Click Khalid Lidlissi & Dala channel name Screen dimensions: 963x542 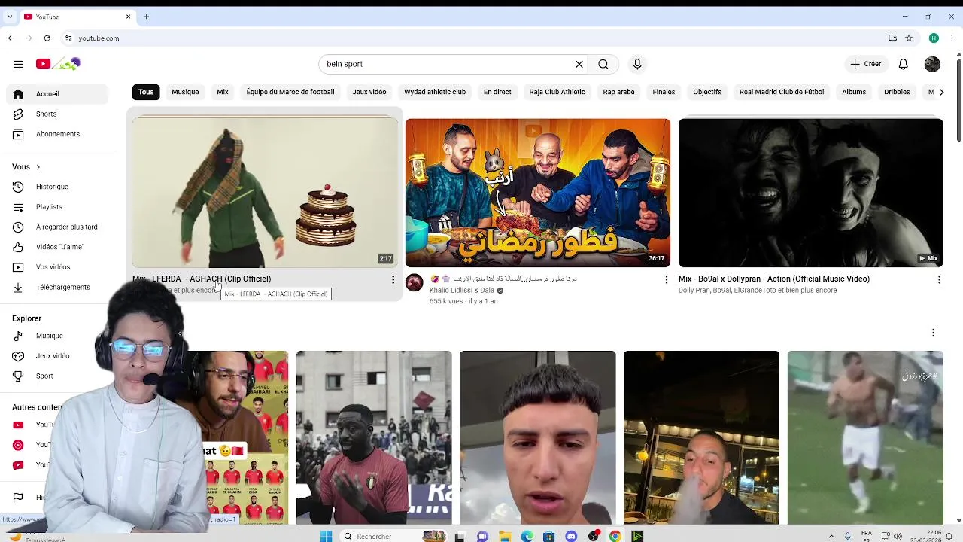tap(462, 290)
